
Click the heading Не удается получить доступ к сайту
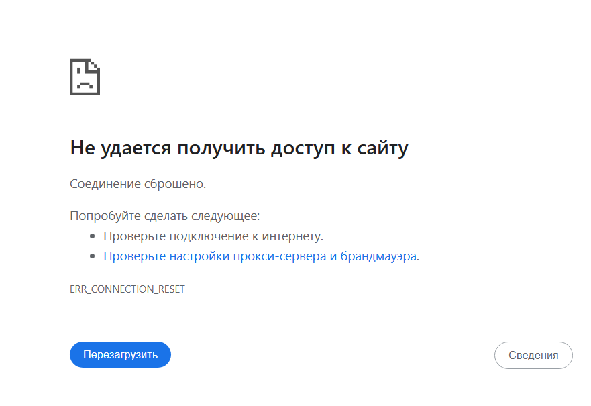click(x=239, y=148)
